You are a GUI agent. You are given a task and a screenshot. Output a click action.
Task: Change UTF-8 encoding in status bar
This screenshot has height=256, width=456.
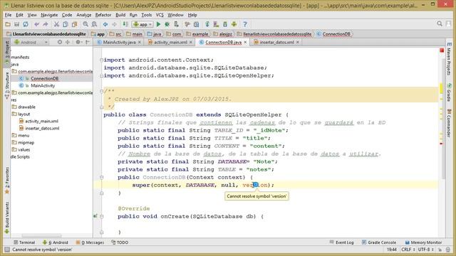tap(426, 250)
